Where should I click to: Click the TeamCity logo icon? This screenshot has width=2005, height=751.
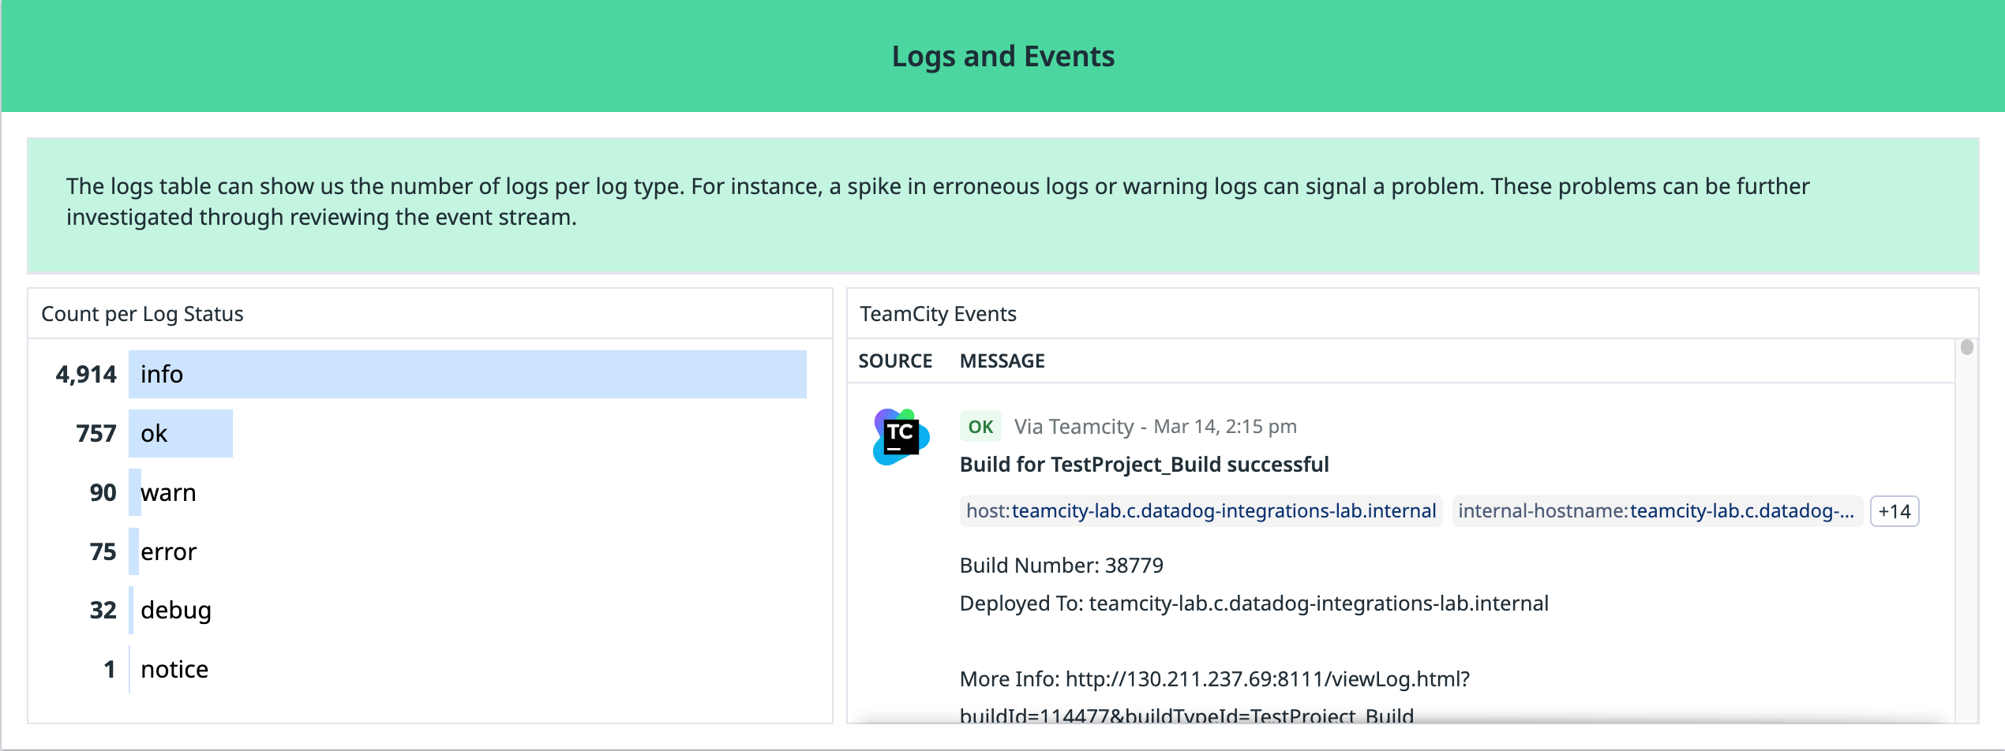[x=898, y=435]
